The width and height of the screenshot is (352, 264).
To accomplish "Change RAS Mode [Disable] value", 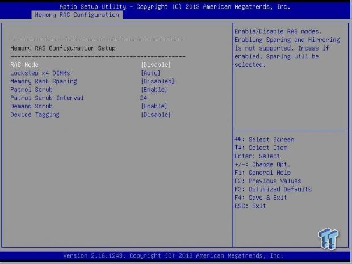I will (156, 65).
